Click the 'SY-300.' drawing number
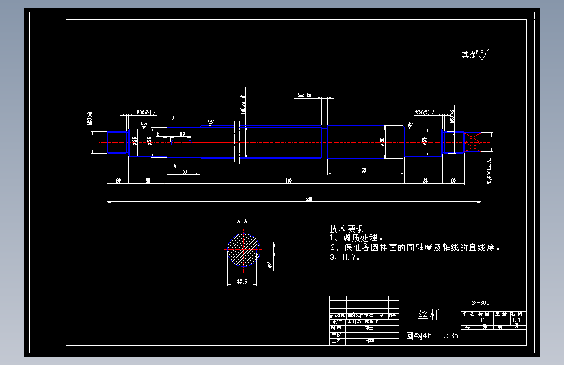This screenshot has height=365, width=564. pyautogui.click(x=481, y=303)
